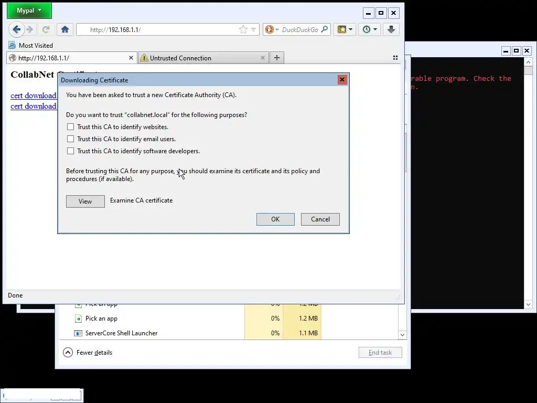Close Downloading Certificate dialog with red X
The image size is (537, 403).
pyautogui.click(x=342, y=80)
